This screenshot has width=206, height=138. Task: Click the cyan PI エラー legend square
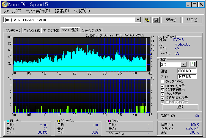(x=8, y=121)
